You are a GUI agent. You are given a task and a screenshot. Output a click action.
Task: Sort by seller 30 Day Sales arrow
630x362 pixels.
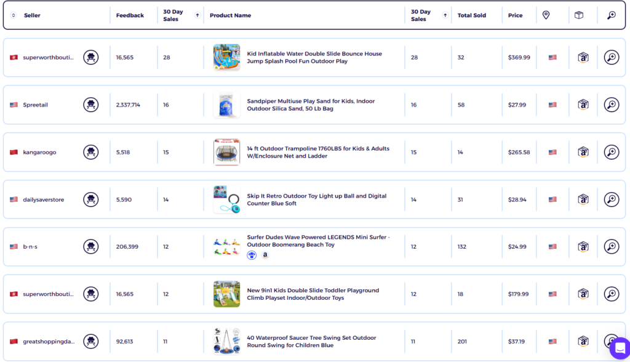click(x=197, y=15)
